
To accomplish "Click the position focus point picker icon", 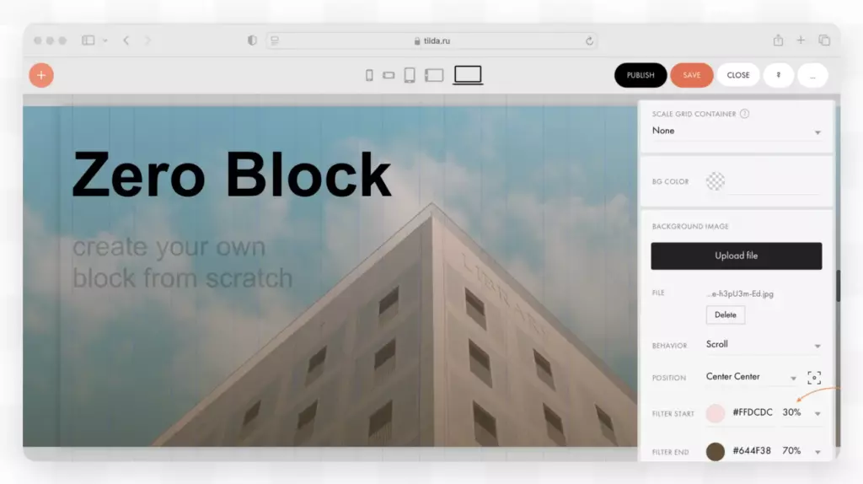I will 814,378.
